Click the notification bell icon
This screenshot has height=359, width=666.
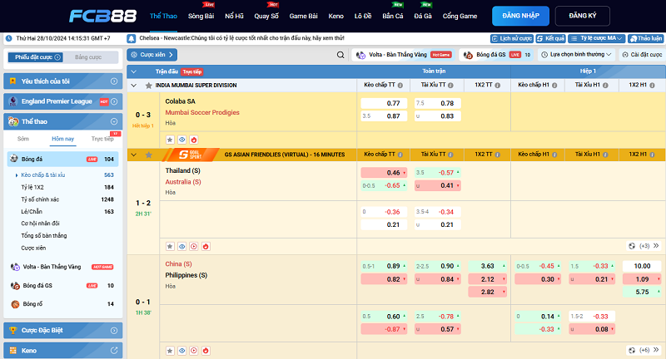pos(132,38)
